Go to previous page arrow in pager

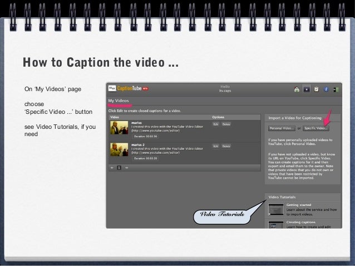pos(112,168)
